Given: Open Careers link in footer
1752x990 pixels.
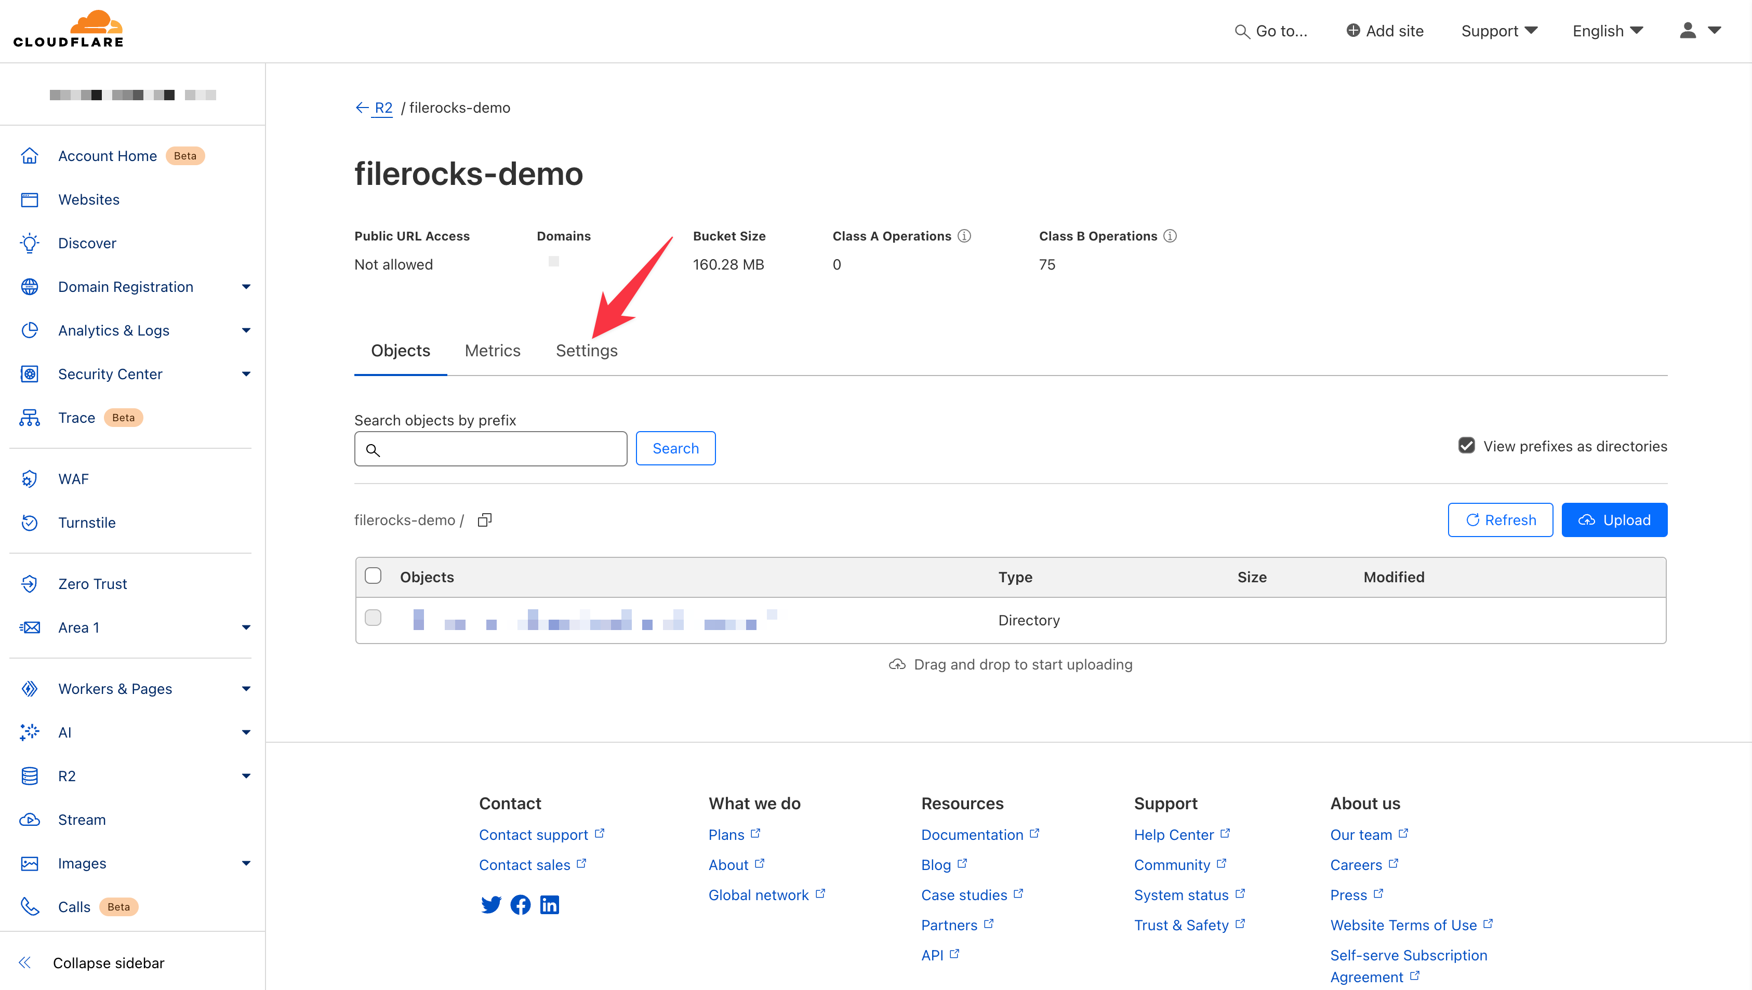Looking at the screenshot, I should click(x=1364, y=864).
